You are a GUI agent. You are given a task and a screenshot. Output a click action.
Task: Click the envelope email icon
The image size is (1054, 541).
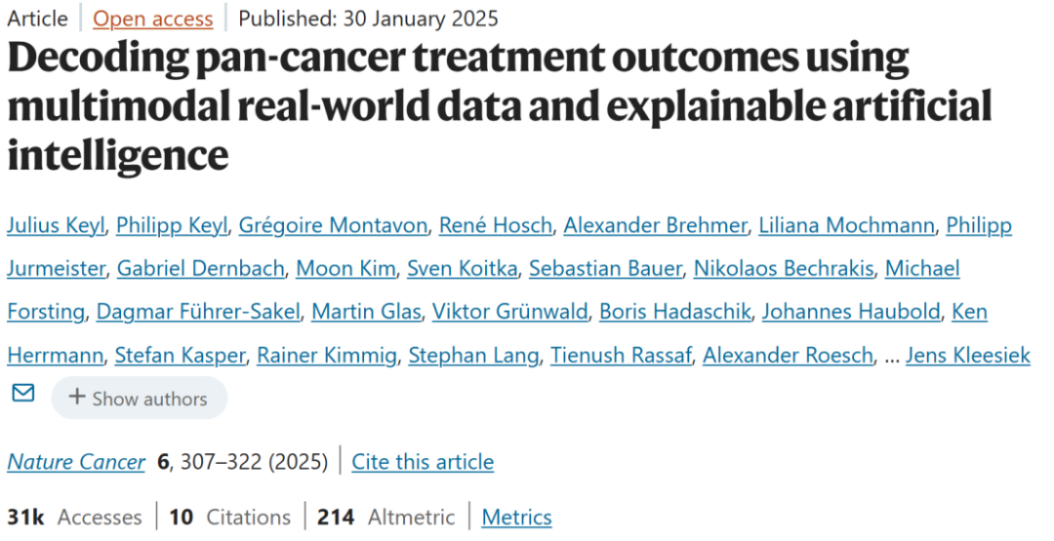tap(22, 393)
